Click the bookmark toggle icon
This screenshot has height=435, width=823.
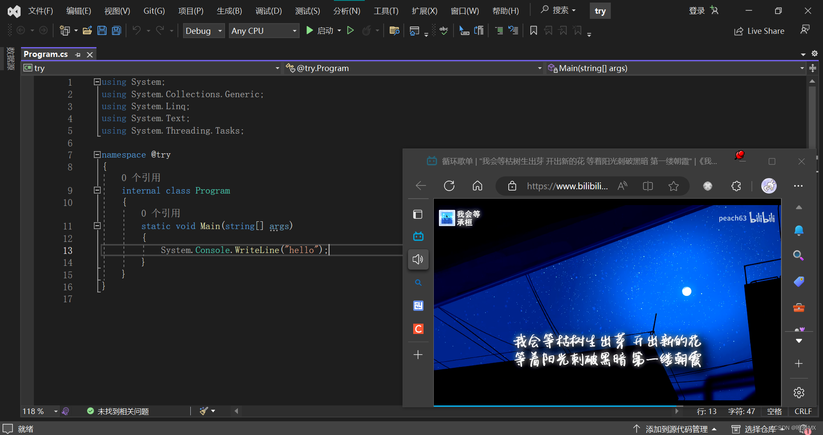533,30
